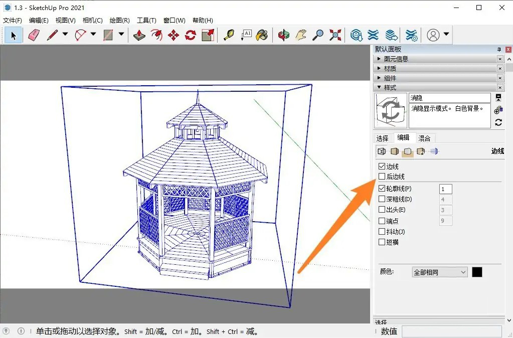This screenshot has height=338, width=513.
Task: Collapse the 样式 styles panel
Action: click(x=390, y=87)
